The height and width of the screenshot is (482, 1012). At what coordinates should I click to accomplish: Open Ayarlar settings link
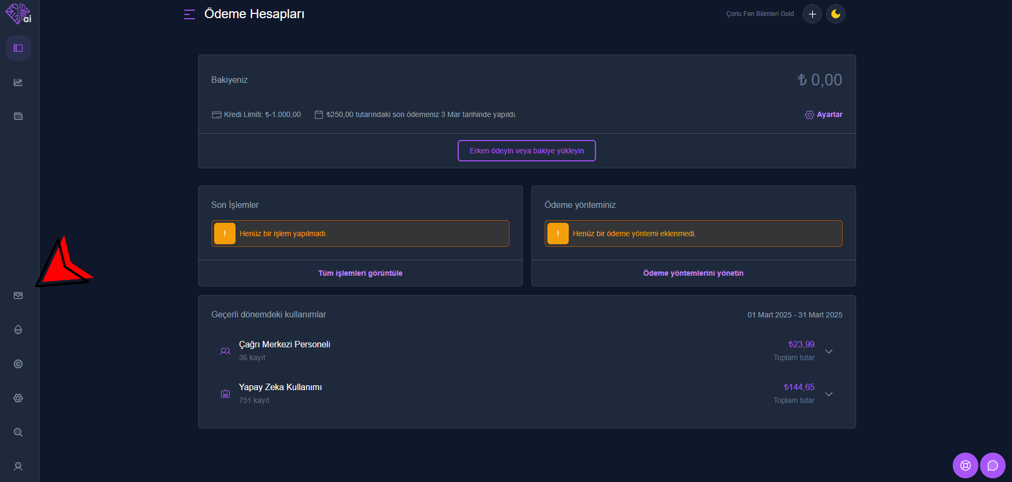point(823,114)
